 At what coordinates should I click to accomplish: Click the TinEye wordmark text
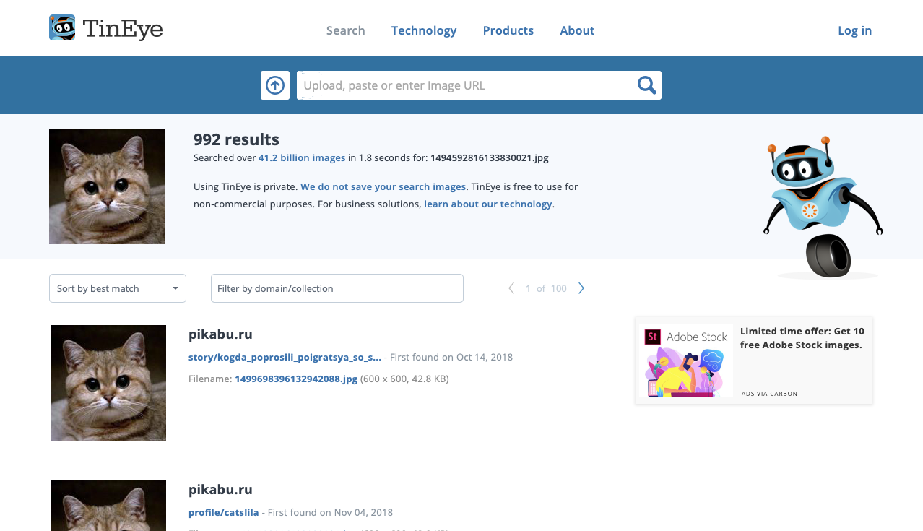[x=123, y=29]
